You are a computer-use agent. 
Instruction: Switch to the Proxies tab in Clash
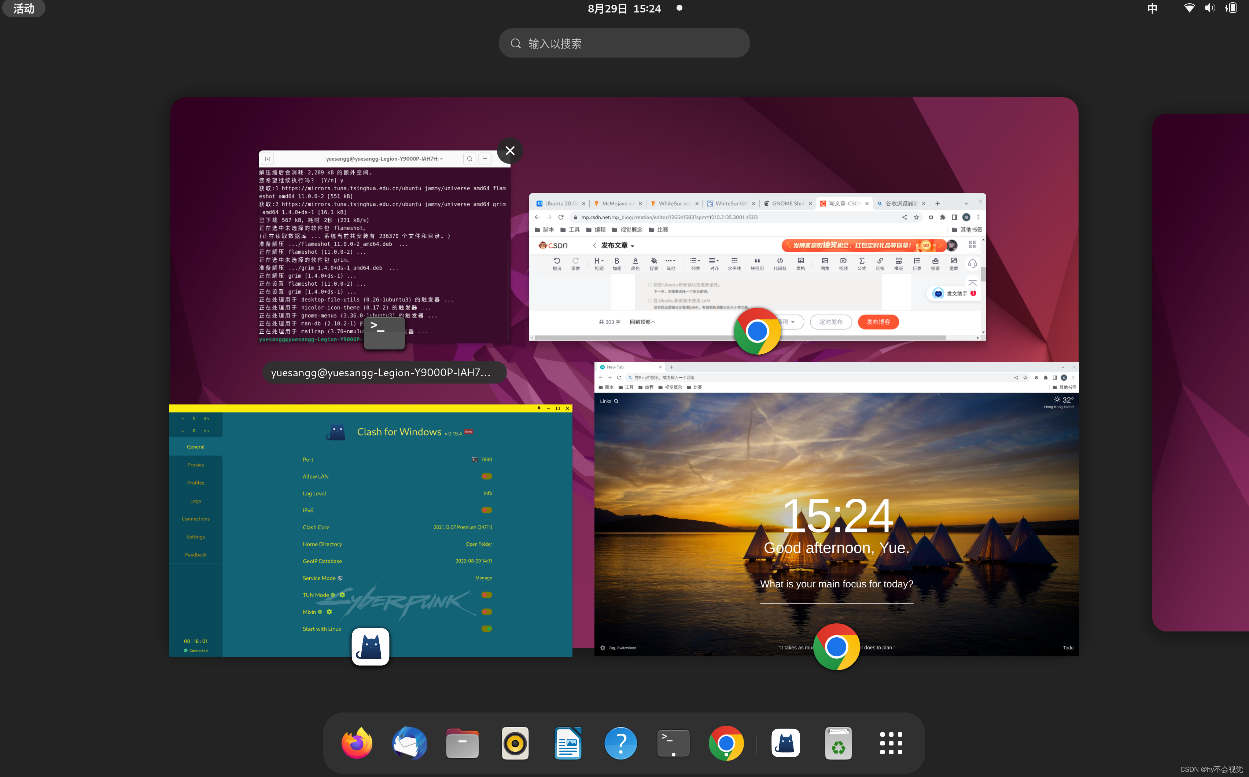point(196,465)
